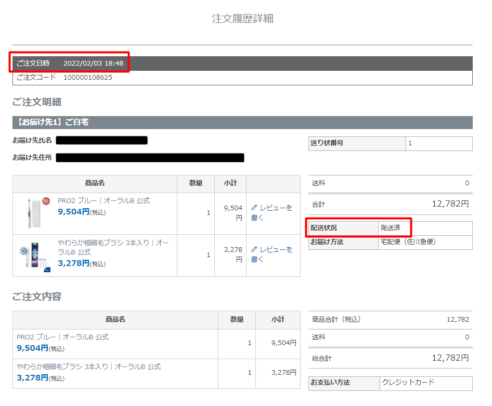Viewport: 492px width, 406px height.
Task: Select the order code 100000108625
Action: pos(88,78)
